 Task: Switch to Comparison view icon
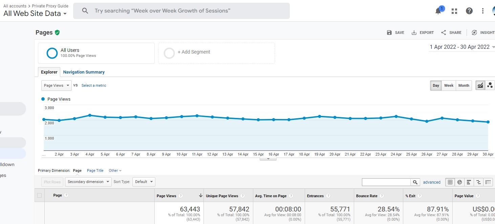coord(478,182)
